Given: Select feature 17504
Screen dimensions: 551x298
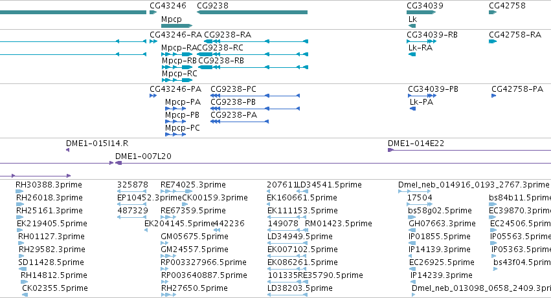Looking at the screenshot, I should coord(419,198).
